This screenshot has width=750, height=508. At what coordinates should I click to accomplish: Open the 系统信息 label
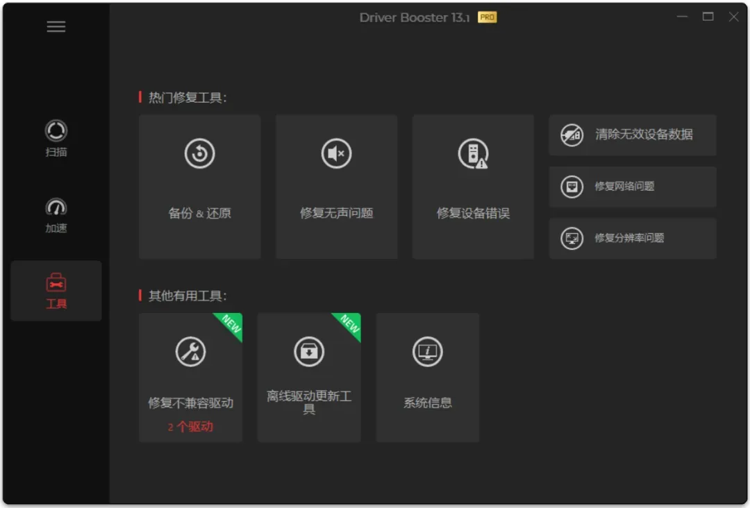(x=428, y=403)
